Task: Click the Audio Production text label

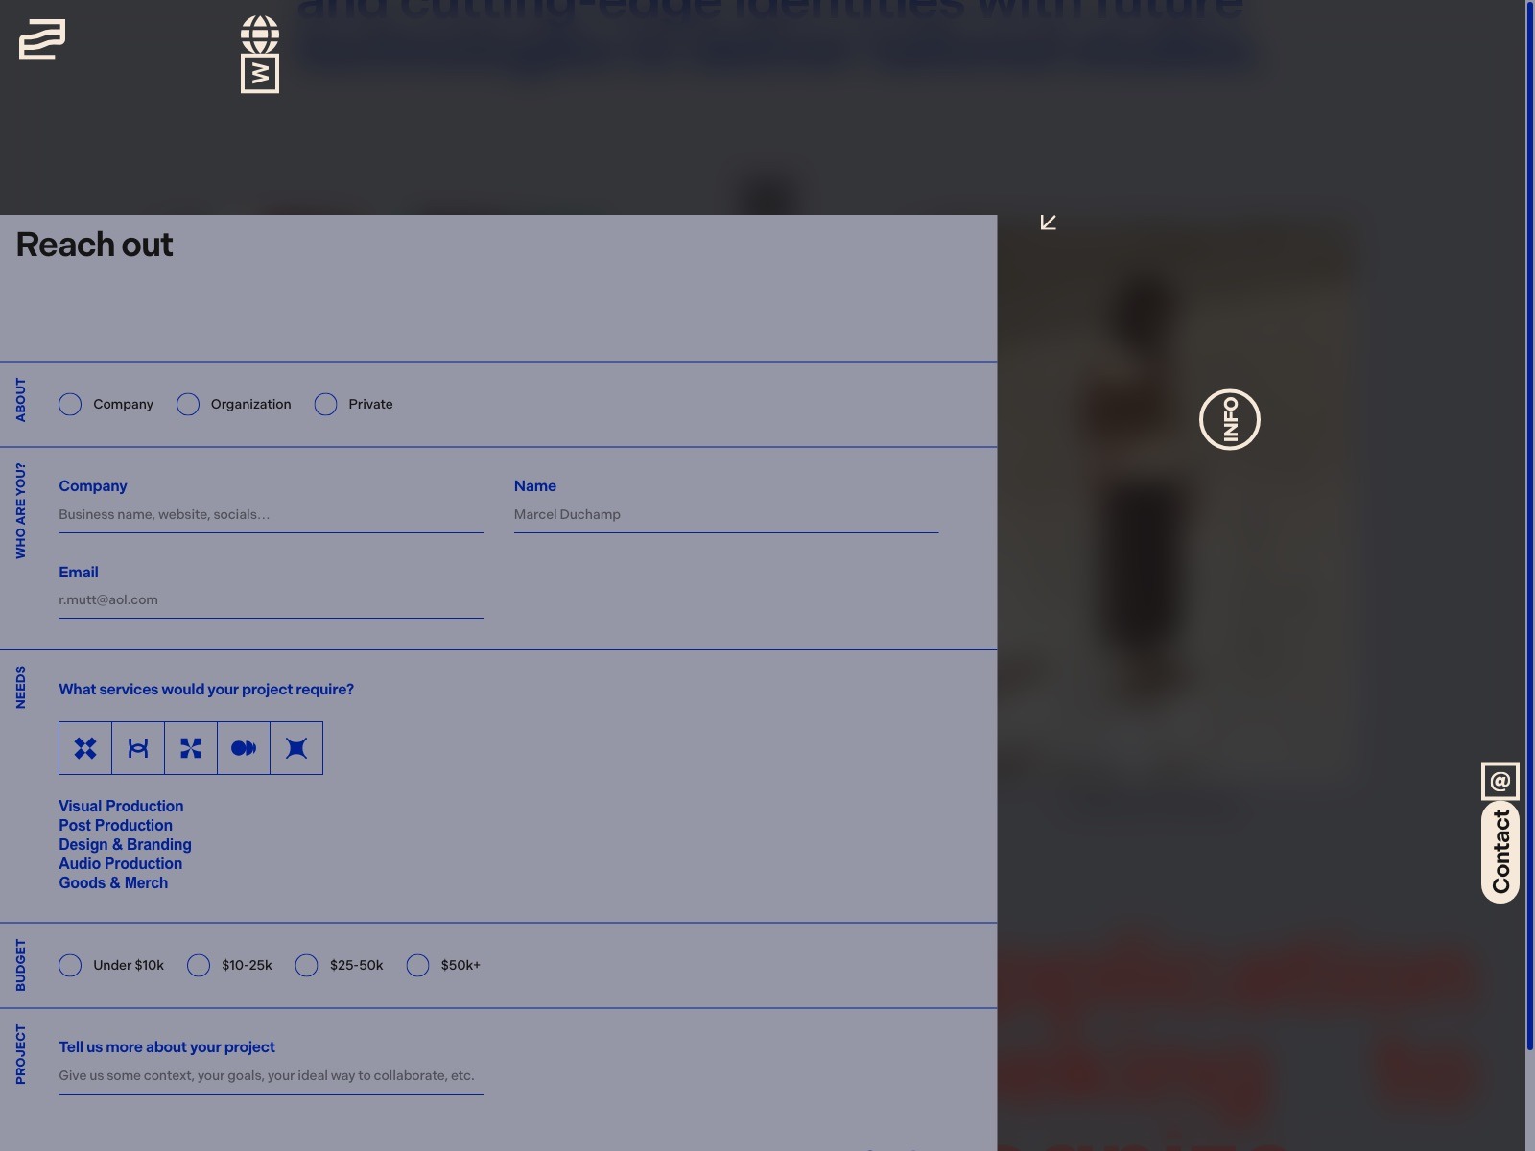Action: tap(120, 864)
